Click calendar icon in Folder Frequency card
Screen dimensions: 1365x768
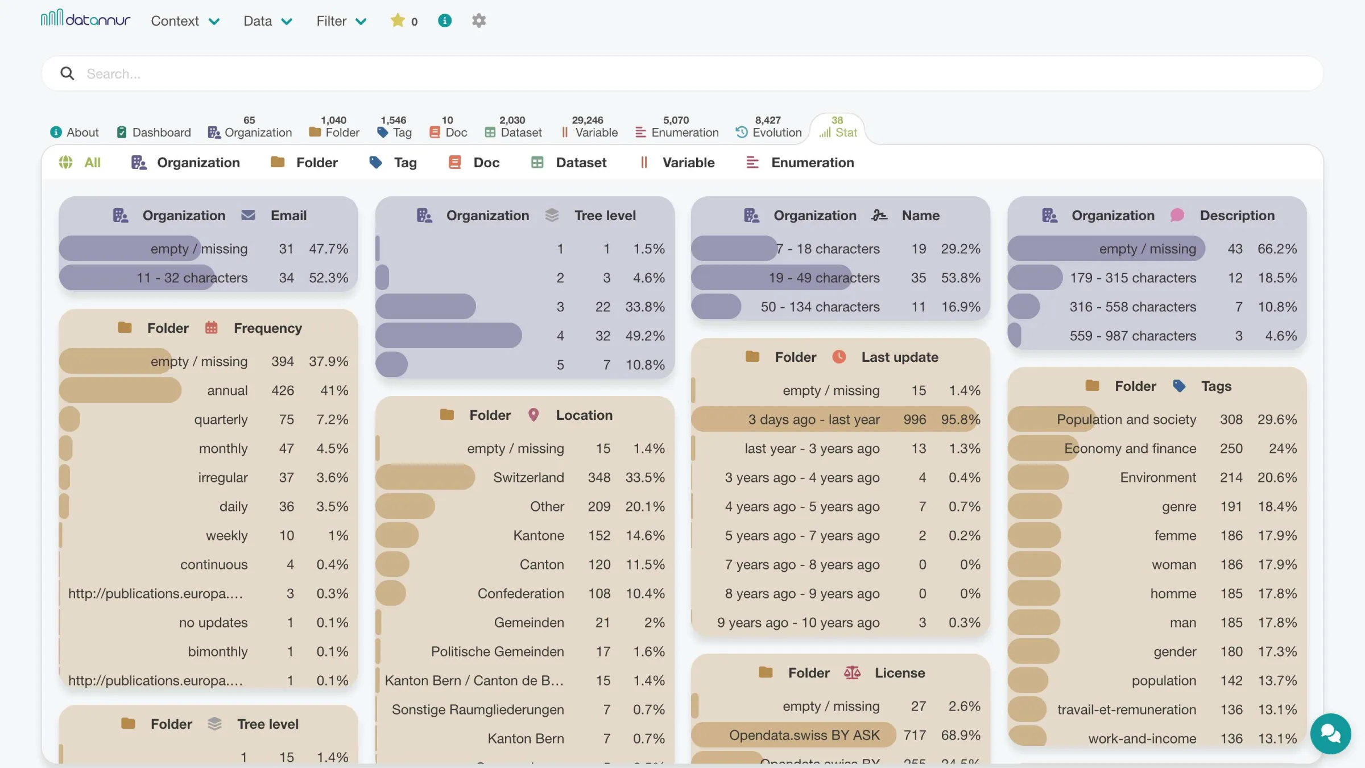pyautogui.click(x=211, y=328)
